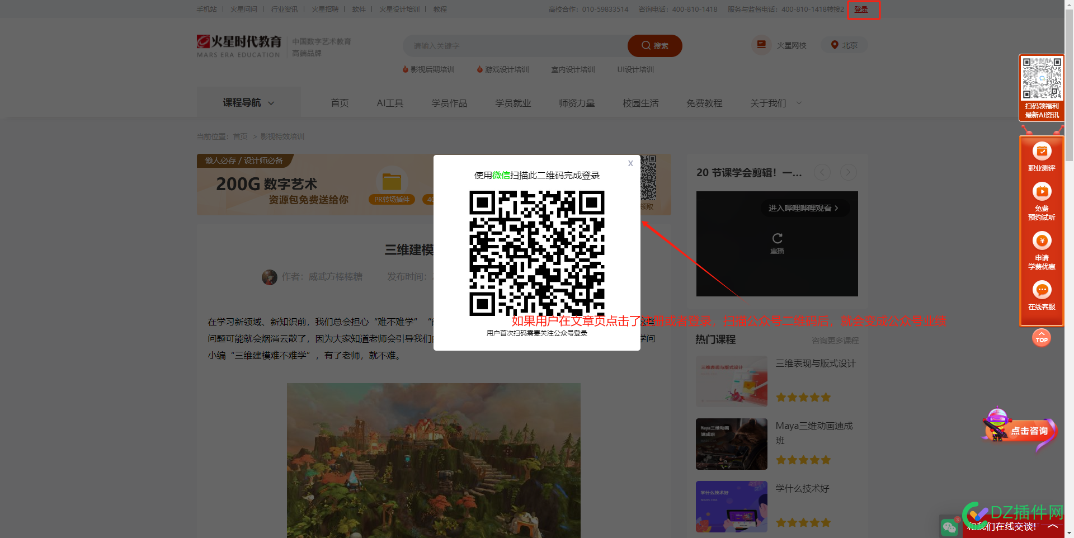Open 学什么技术好 course title
Image resolution: width=1074 pixels, height=538 pixels.
802,489
